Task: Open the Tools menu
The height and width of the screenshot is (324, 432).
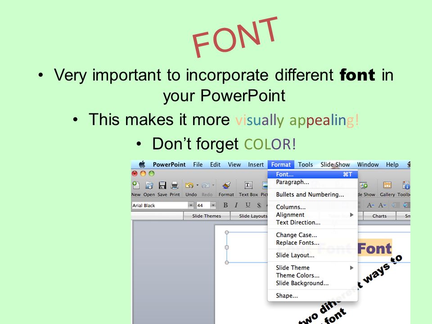Action: pyautogui.click(x=306, y=165)
